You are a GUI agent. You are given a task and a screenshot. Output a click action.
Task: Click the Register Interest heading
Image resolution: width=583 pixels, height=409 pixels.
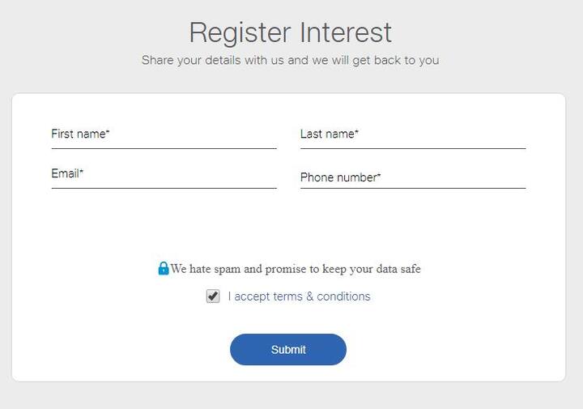291,33
